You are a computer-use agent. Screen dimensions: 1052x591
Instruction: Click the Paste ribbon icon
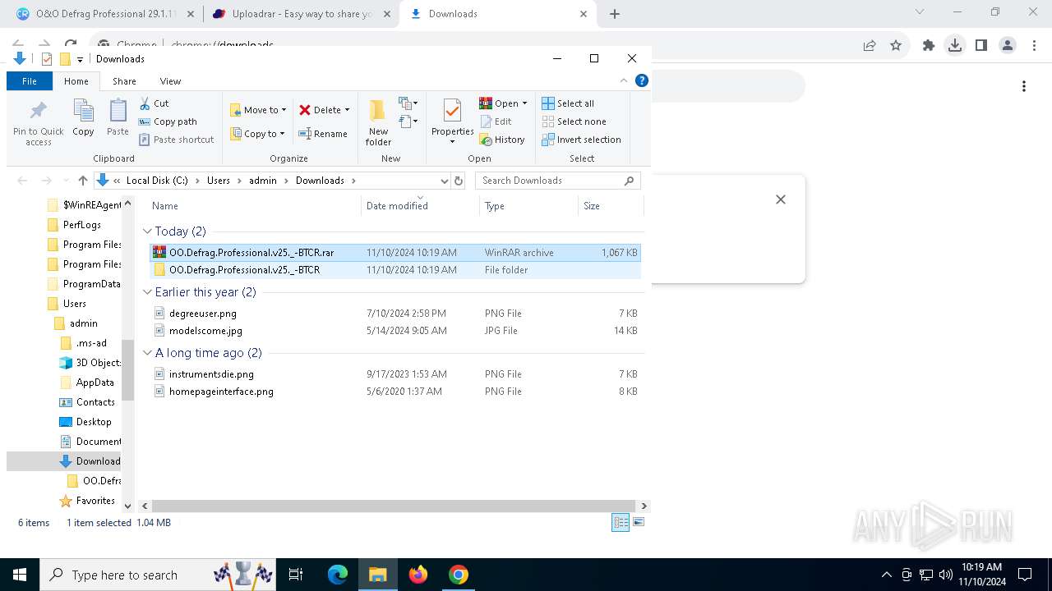click(118, 117)
